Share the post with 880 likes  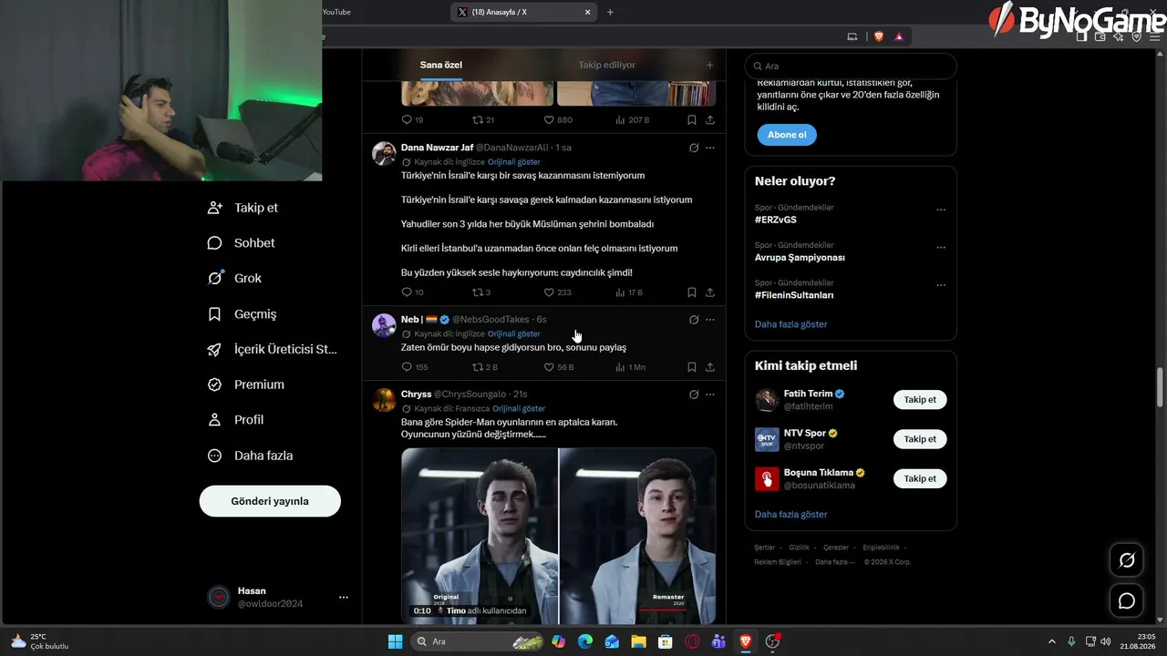(710, 119)
